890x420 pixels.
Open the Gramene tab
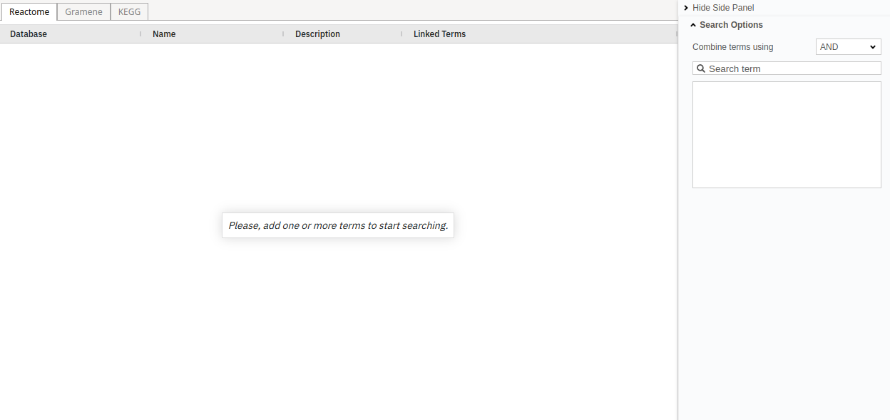point(83,12)
